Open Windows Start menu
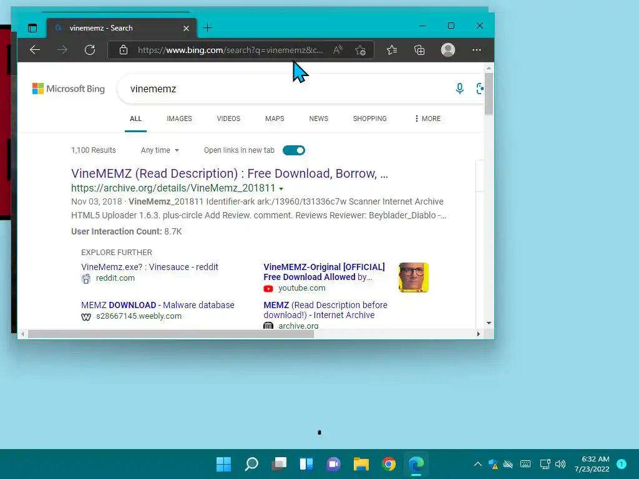639x479 pixels. pyautogui.click(x=223, y=464)
